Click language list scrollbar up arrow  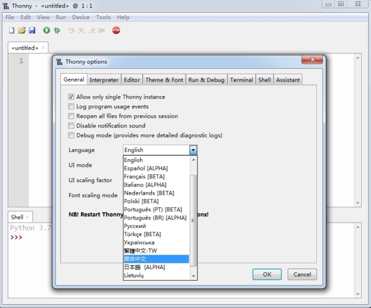coord(193,160)
